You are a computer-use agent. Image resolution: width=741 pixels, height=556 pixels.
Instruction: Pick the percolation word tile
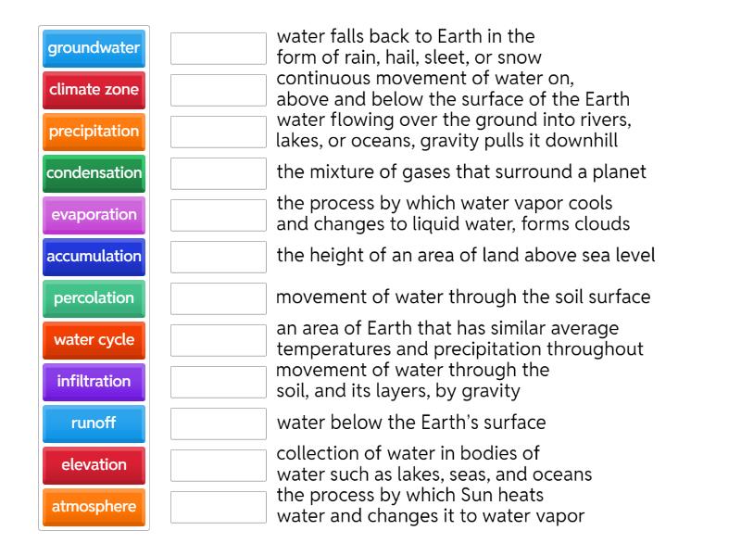click(93, 298)
